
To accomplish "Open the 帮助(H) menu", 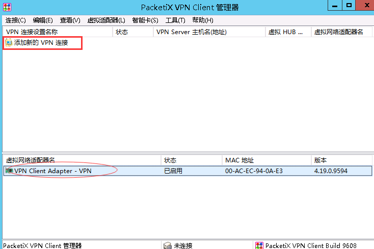I will [203, 20].
